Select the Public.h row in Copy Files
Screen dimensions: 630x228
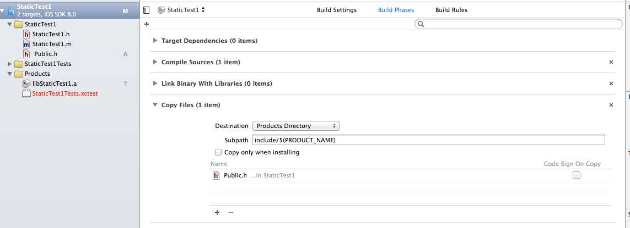tap(410, 175)
